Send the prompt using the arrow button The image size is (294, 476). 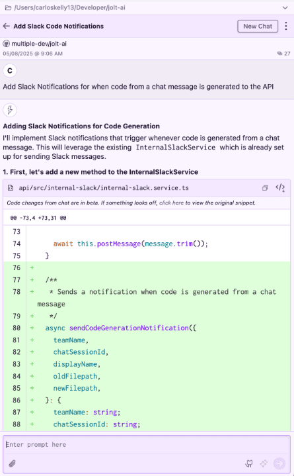pyautogui.click(x=279, y=463)
